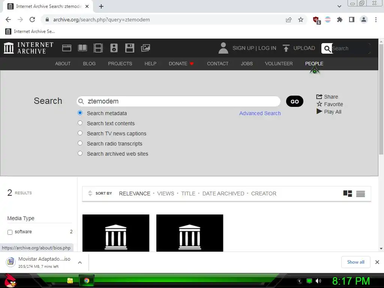The width and height of the screenshot is (384, 288).
Task: Open the Texts book icon
Action: pyautogui.click(x=82, y=48)
